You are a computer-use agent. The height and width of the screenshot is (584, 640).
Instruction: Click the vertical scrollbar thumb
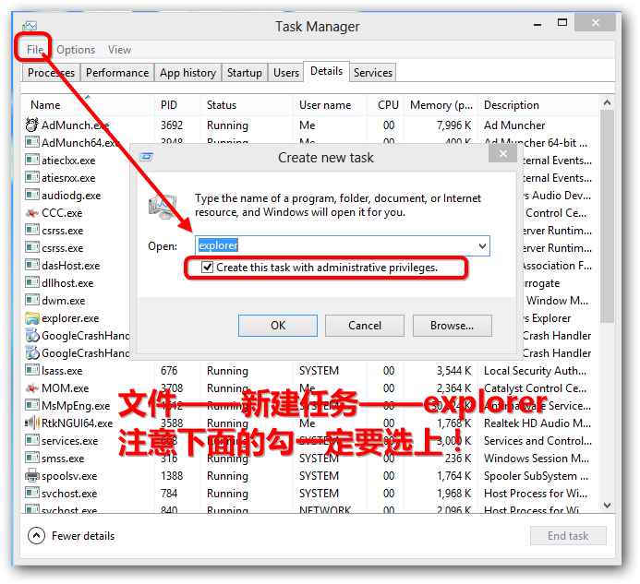(607, 216)
